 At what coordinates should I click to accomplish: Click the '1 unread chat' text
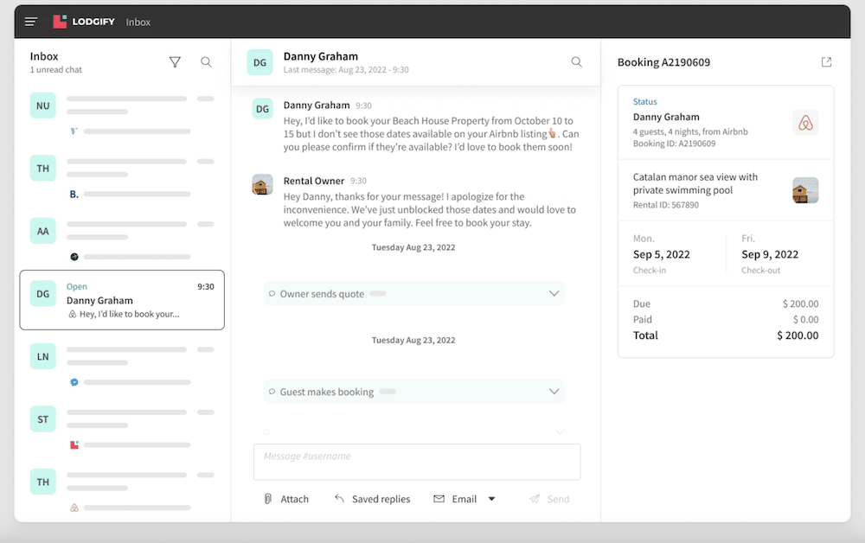(x=55, y=69)
